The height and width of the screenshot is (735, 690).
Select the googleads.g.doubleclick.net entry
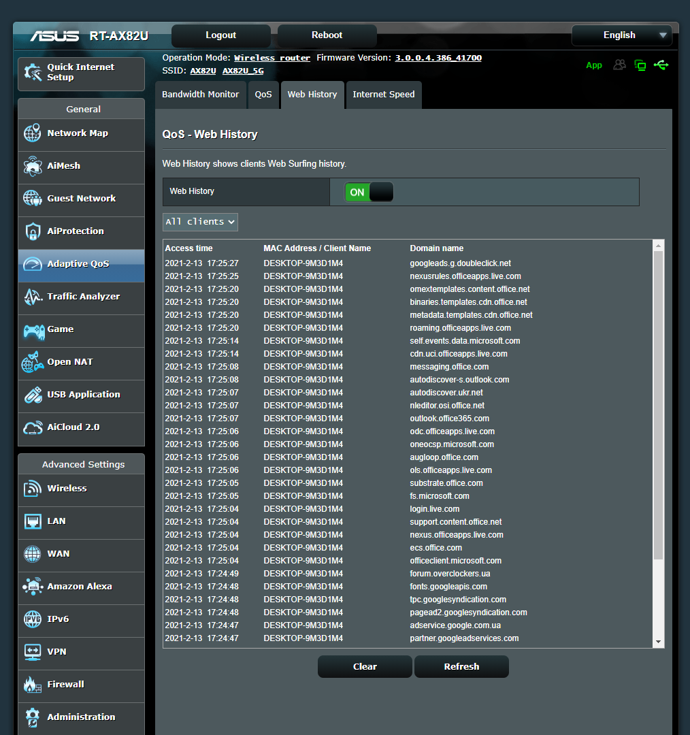tap(460, 263)
